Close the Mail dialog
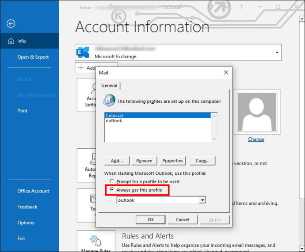Viewport: 305px width, 252px height. 226,73
